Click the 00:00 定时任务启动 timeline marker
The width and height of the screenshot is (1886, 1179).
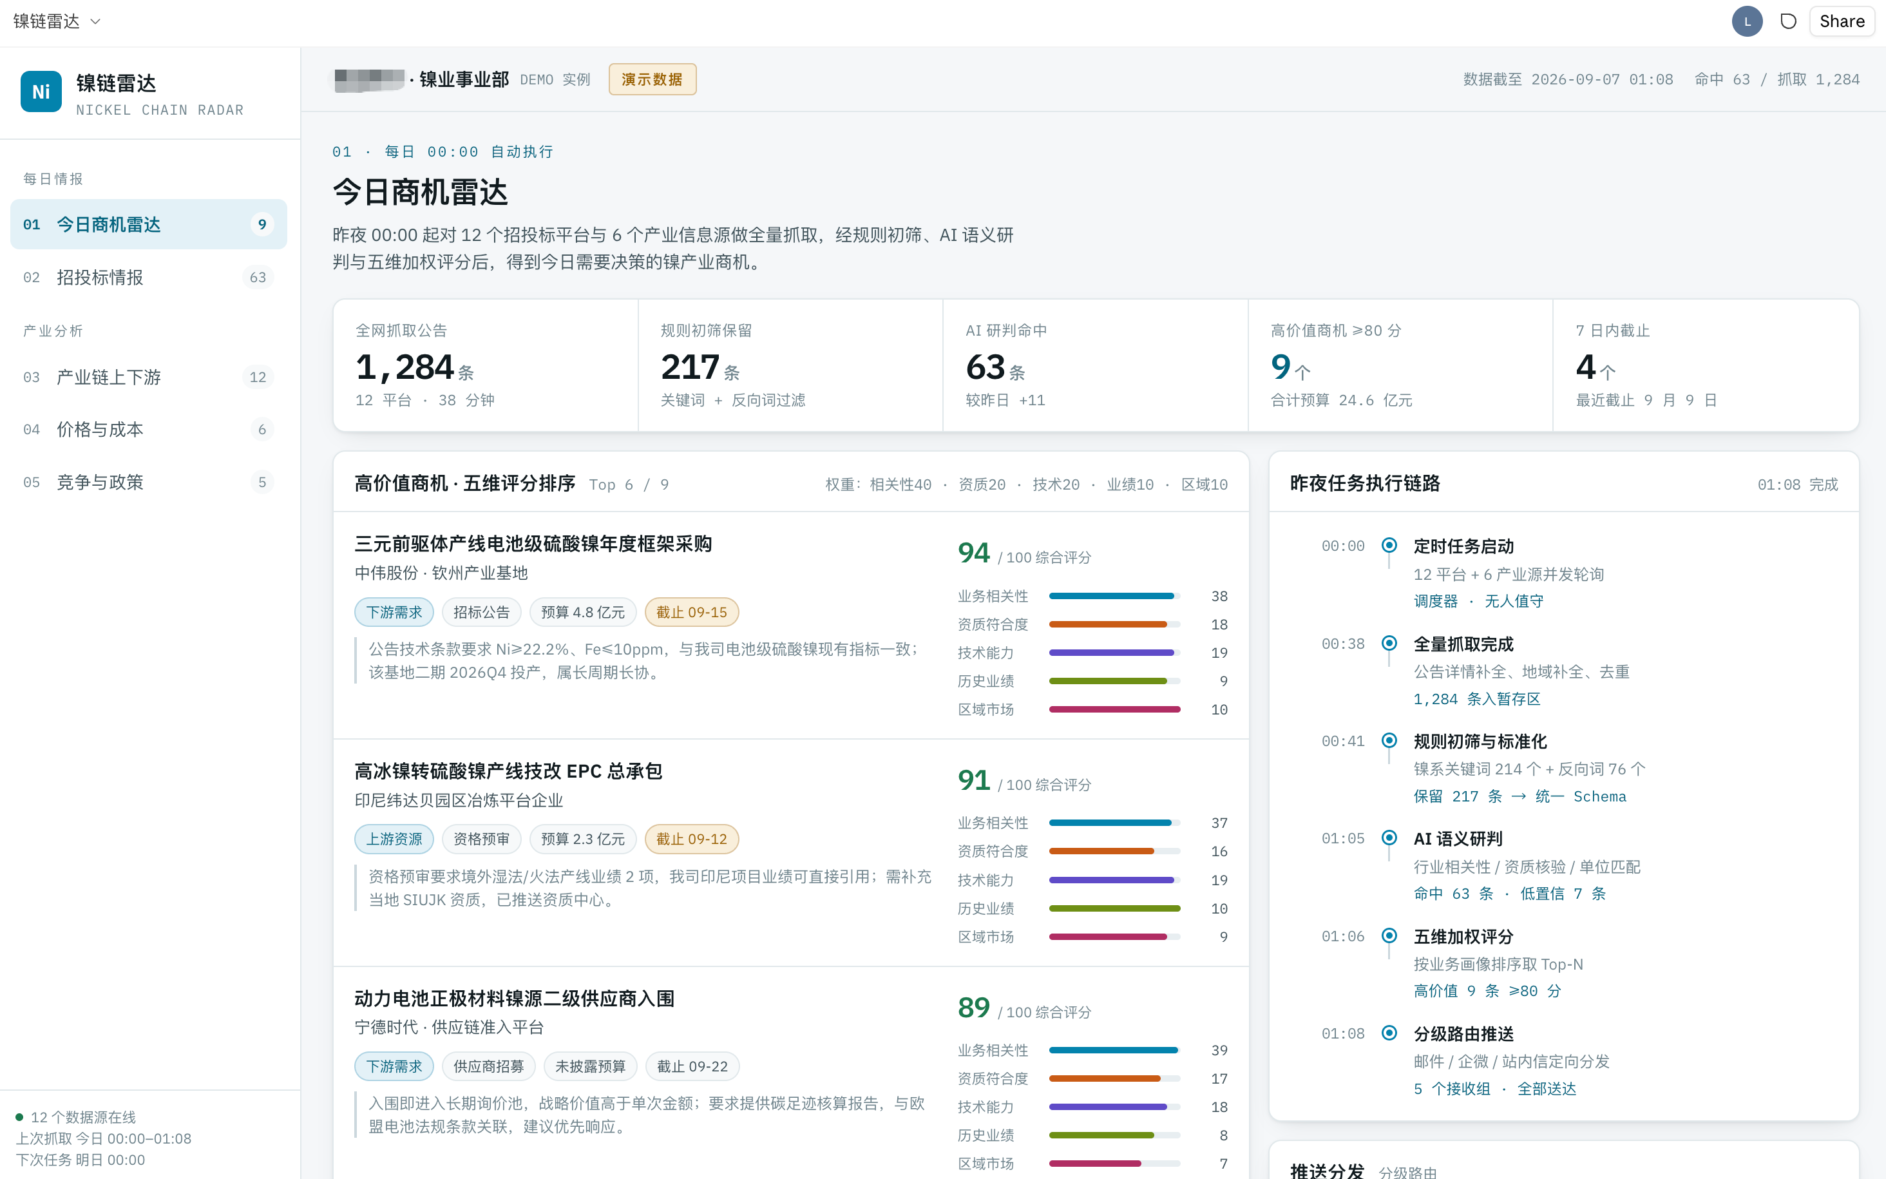tap(1389, 545)
